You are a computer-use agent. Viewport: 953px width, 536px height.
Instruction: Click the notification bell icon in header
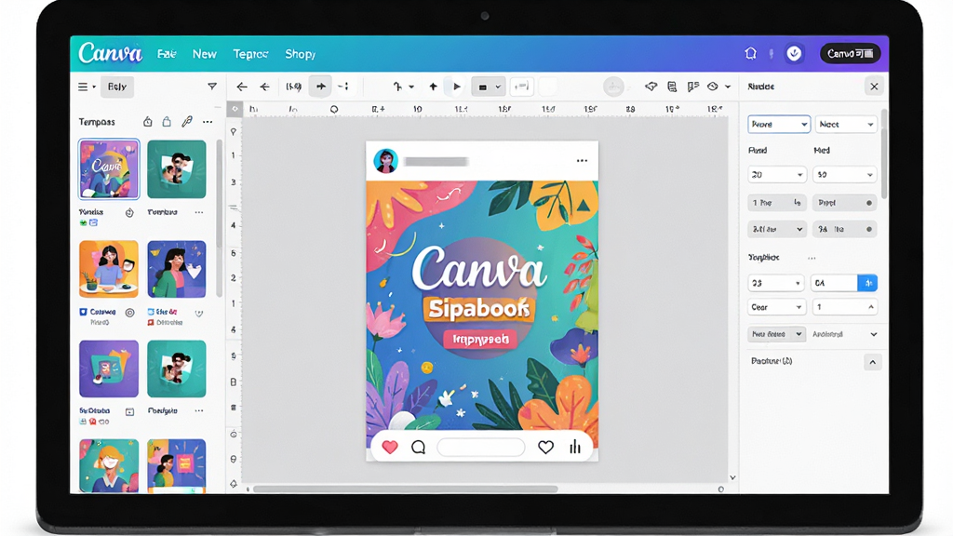pos(751,53)
